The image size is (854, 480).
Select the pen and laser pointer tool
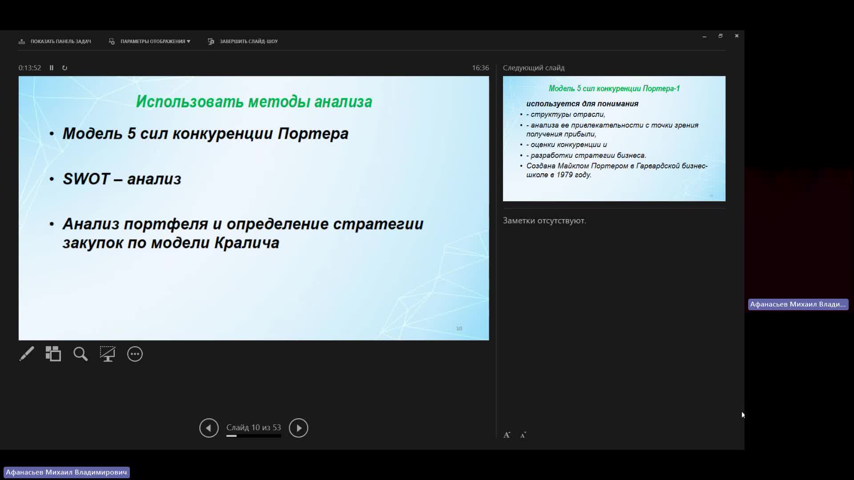[x=27, y=354]
